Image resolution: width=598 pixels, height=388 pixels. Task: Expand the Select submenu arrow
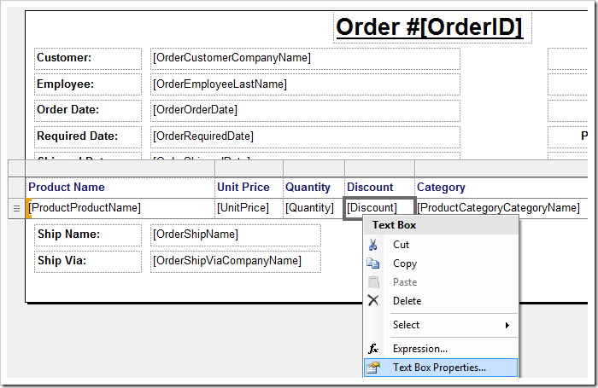(507, 325)
